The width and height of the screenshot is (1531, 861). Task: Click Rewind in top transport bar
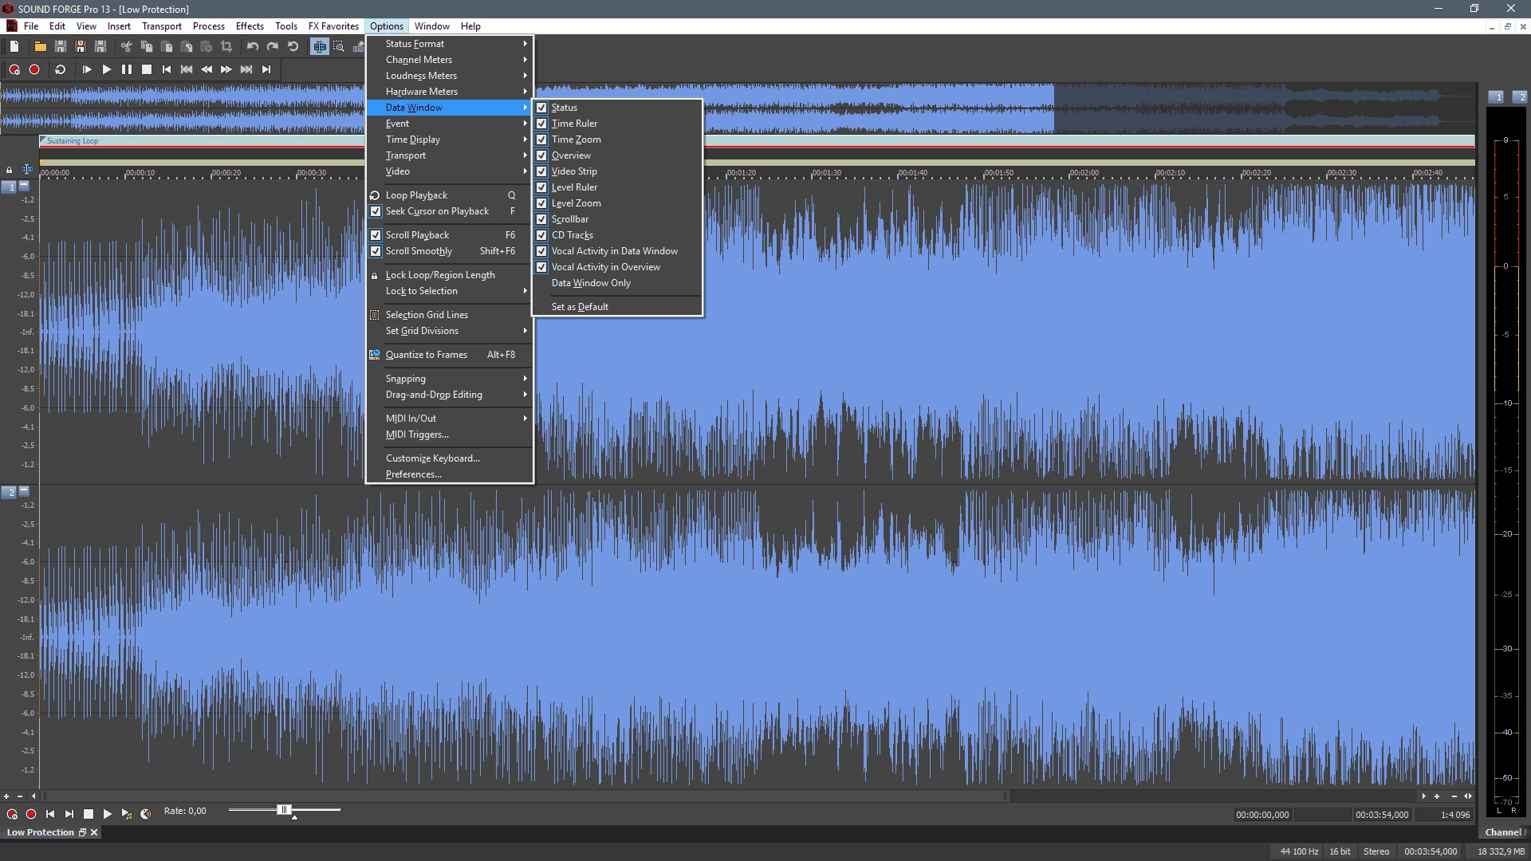point(207,69)
